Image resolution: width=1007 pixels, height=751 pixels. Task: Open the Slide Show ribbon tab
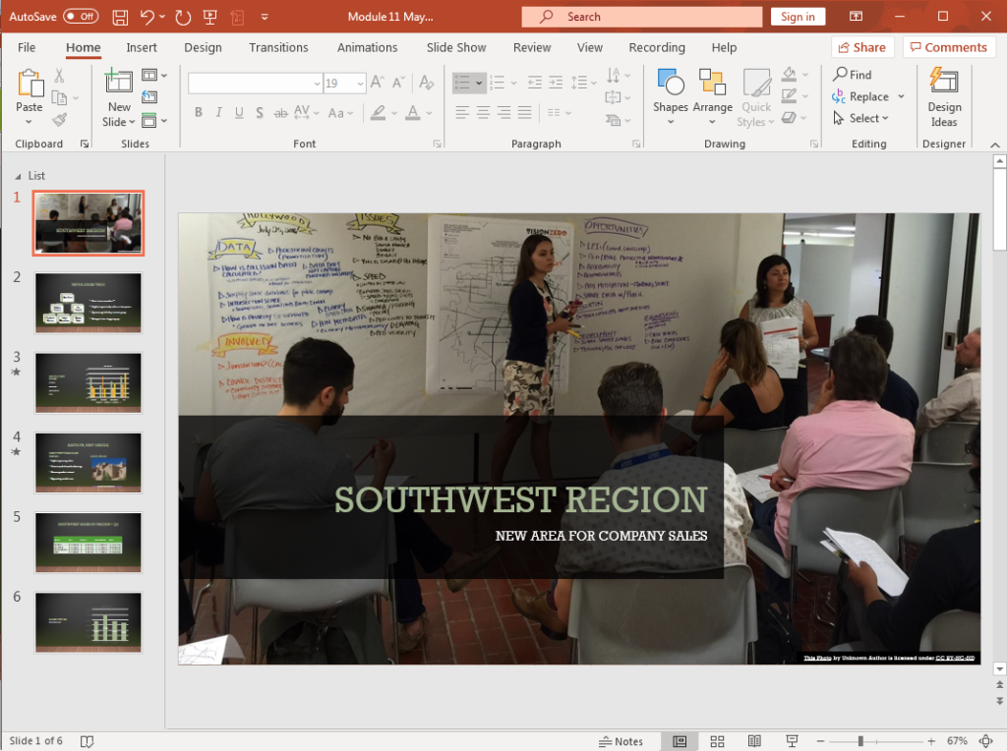point(455,47)
